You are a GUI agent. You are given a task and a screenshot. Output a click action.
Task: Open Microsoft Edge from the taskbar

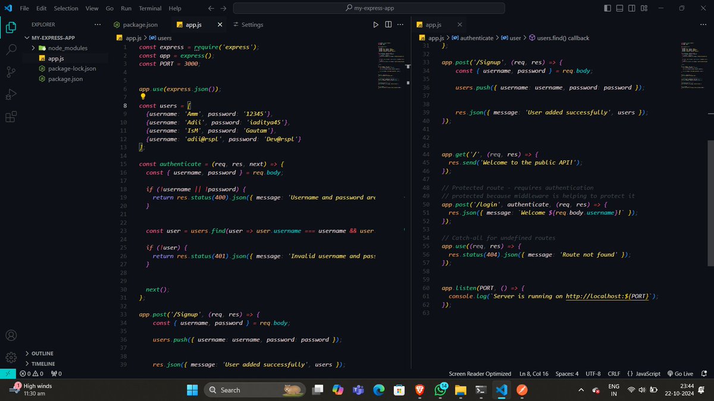coord(379,390)
